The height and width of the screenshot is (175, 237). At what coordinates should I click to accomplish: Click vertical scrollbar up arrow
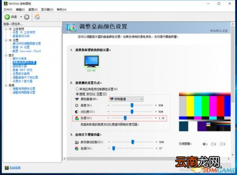coord(232,24)
